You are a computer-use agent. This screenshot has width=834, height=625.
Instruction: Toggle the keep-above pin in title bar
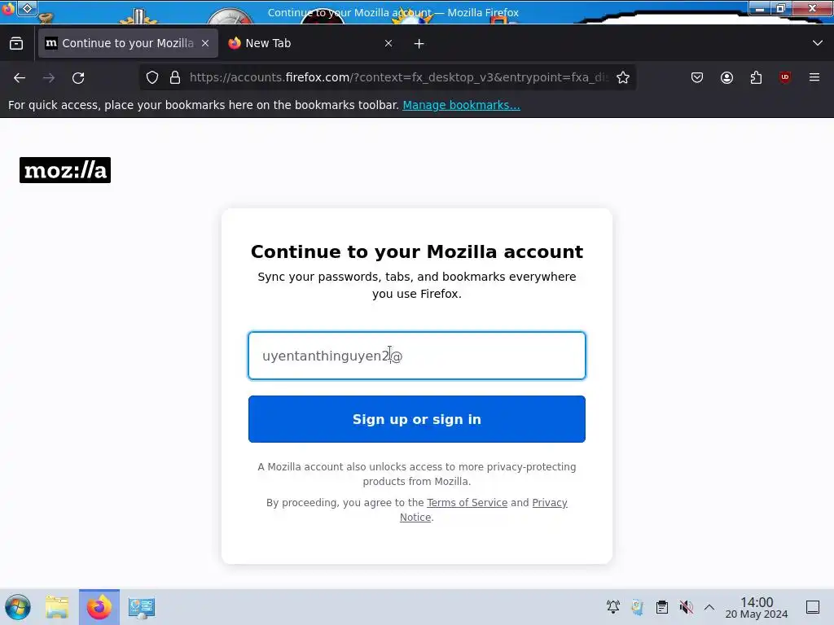click(27, 8)
